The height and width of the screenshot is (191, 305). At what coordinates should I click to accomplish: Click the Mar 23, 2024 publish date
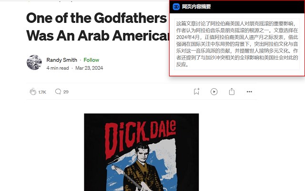click(89, 68)
